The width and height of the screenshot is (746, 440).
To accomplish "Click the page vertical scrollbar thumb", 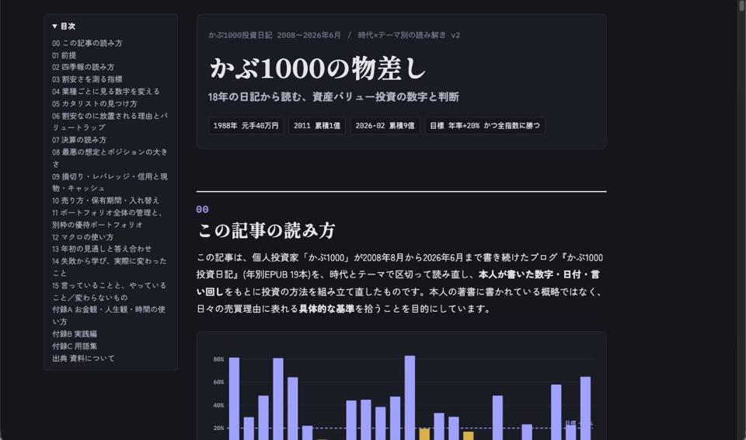I will point(741,5).
